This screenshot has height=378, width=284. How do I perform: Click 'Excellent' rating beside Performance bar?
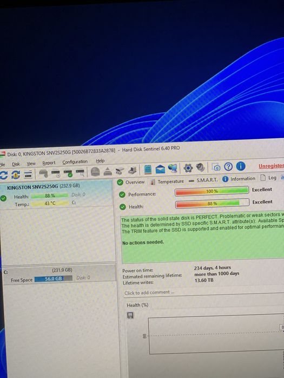tap(262, 190)
